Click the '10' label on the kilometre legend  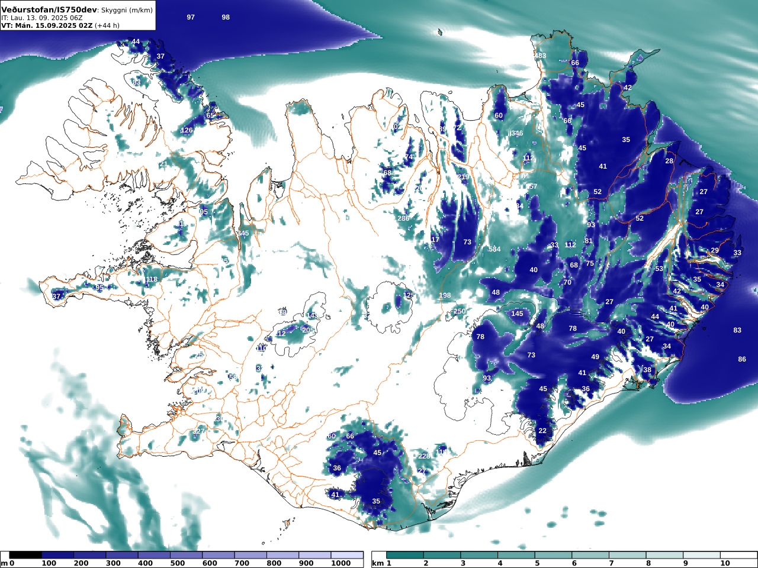point(725,563)
